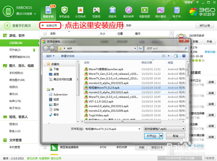Click the 文件名 input field

[x=113, y=129]
